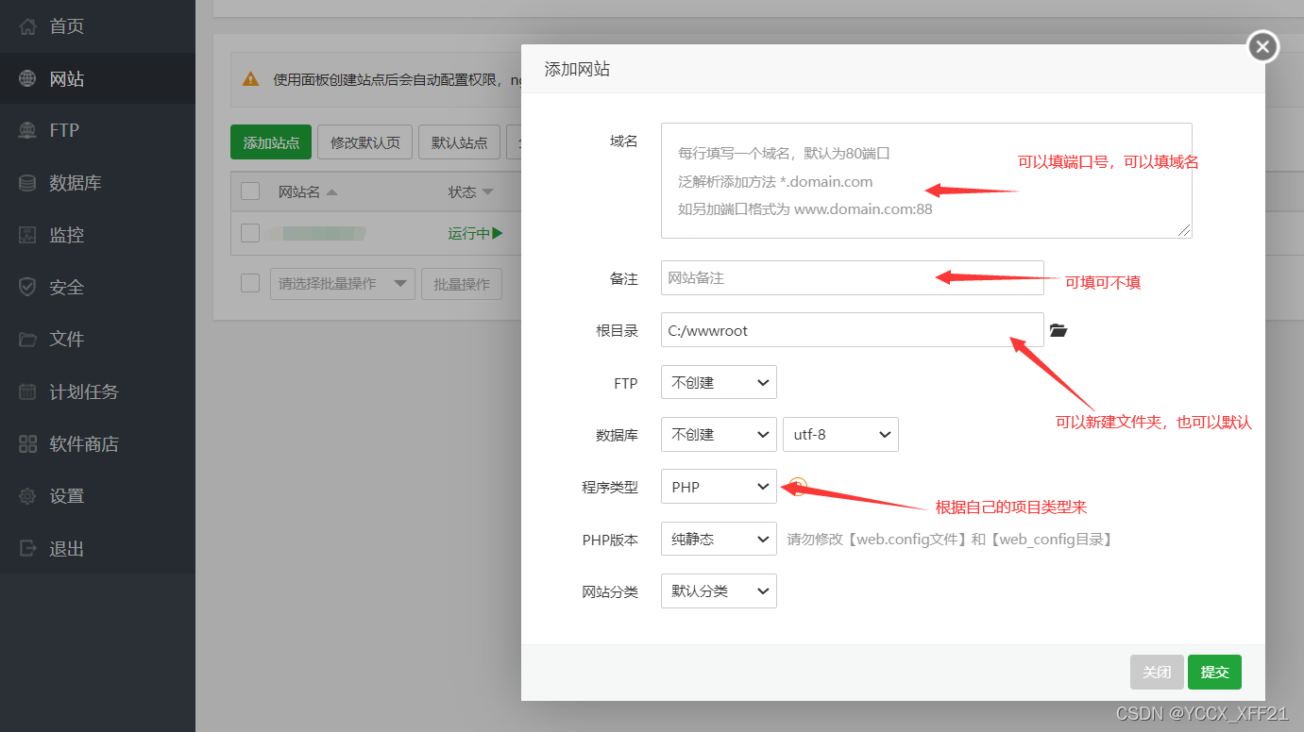Open the utf-8 encoding dropdown
Viewport: 1304px width, 732px height.
point(840,434)
